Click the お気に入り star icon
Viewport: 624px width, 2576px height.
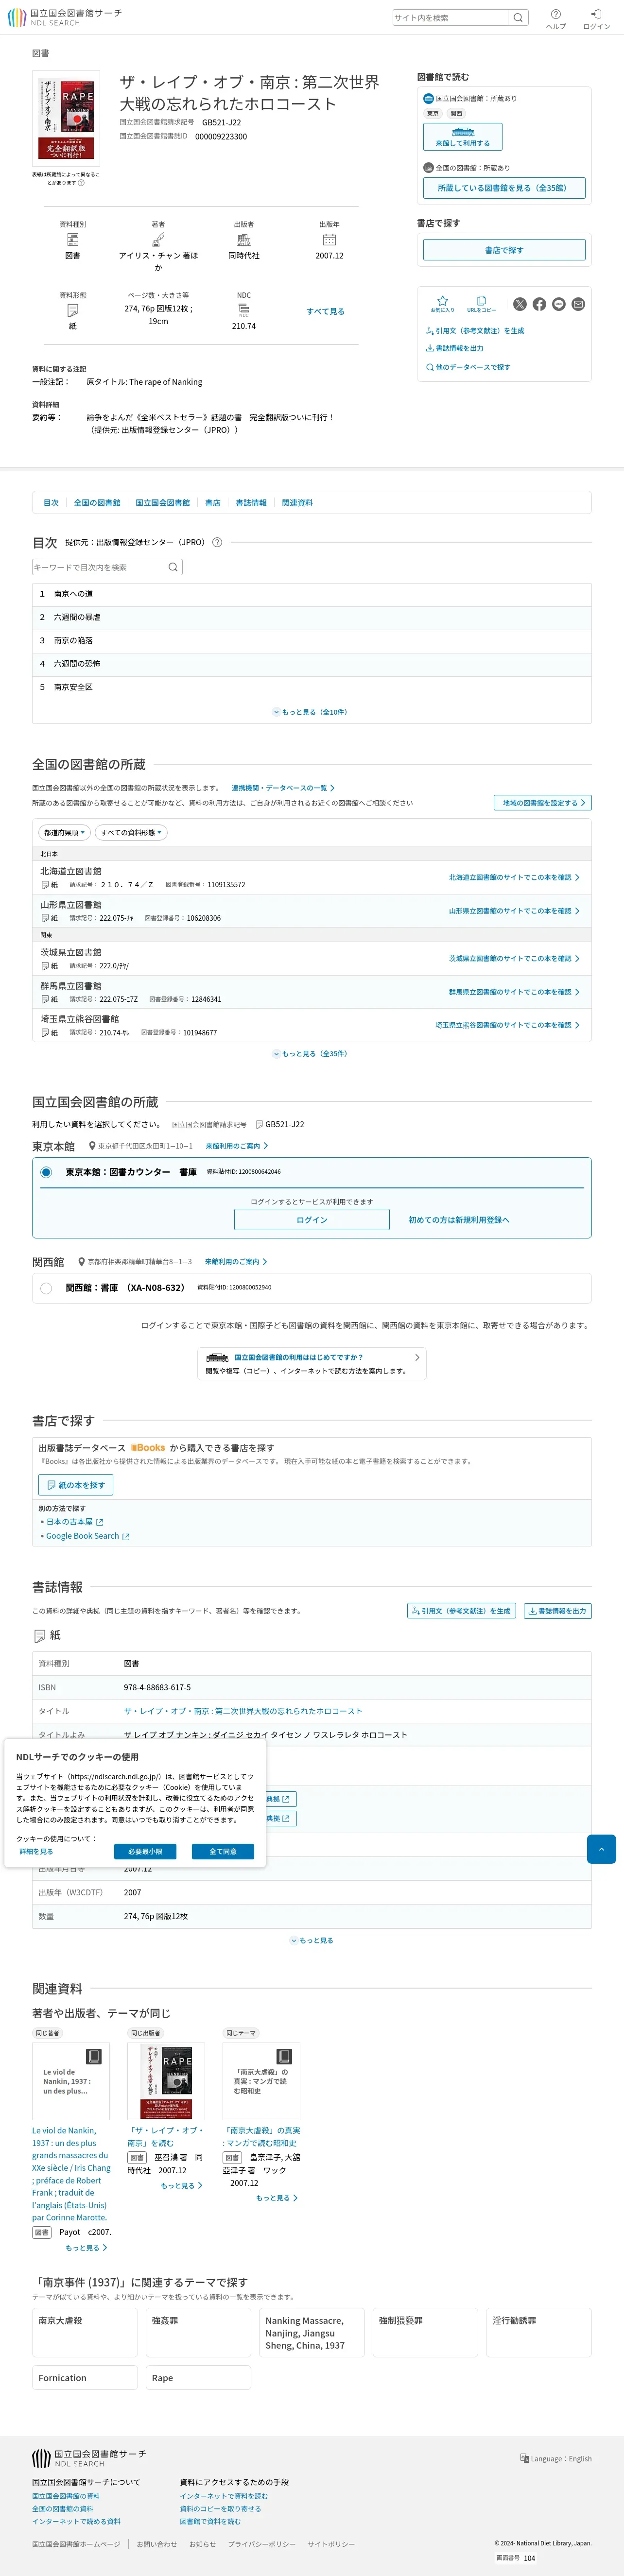click(x=442, y=304)
